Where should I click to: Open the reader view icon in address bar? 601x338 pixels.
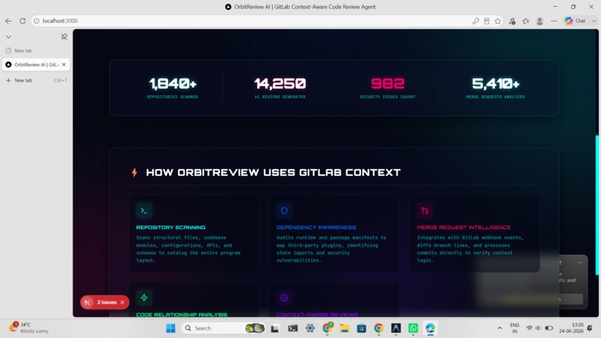point(486,21)
